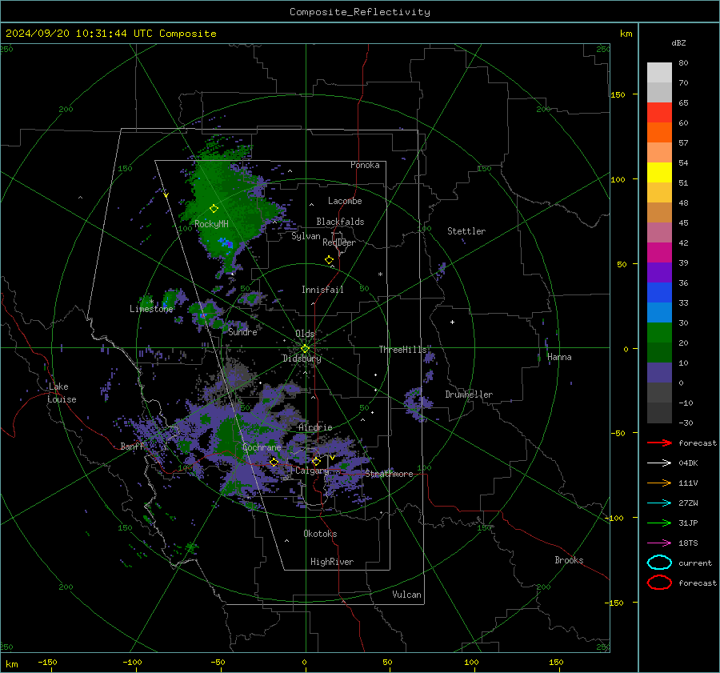Select the slate purple swatch between 10 and 0 dBZ

[659, 373]
